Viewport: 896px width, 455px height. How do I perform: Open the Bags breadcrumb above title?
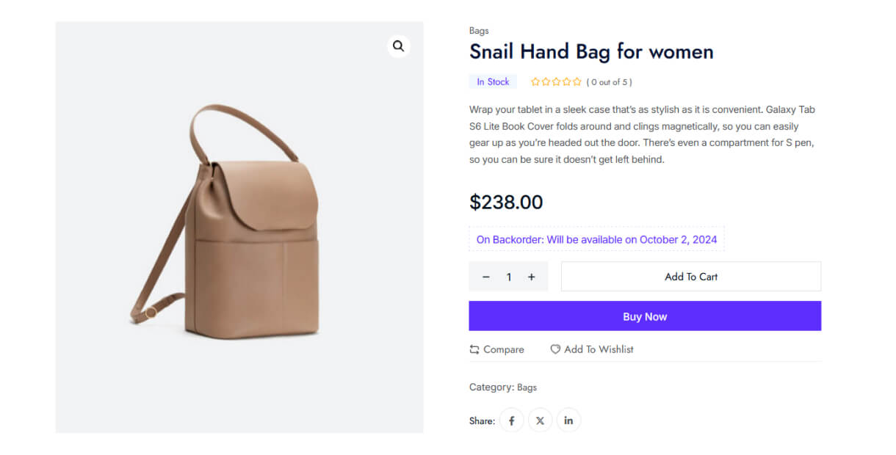(x=479, y=31)
